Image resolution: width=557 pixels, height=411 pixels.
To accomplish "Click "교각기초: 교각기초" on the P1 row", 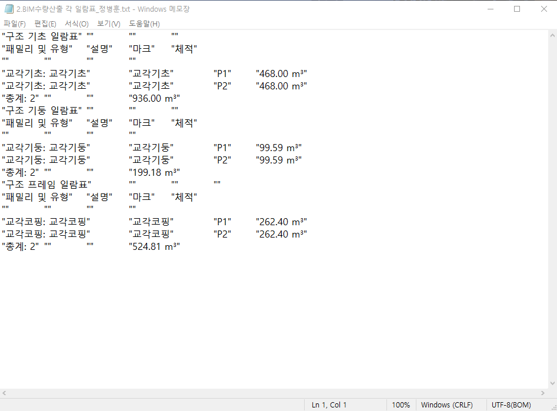I will click(x=46, y=73).
